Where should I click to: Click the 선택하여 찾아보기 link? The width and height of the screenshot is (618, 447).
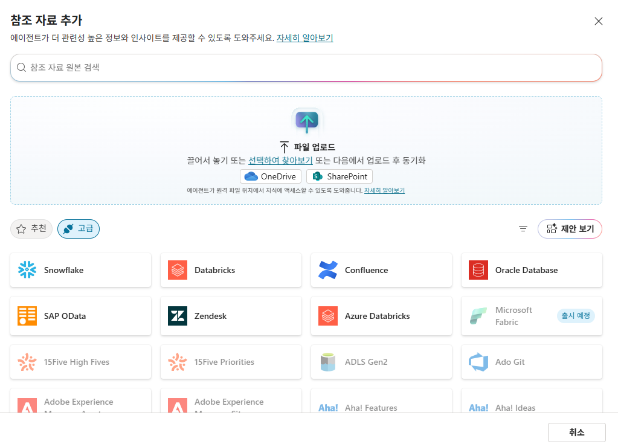point(280,161)
